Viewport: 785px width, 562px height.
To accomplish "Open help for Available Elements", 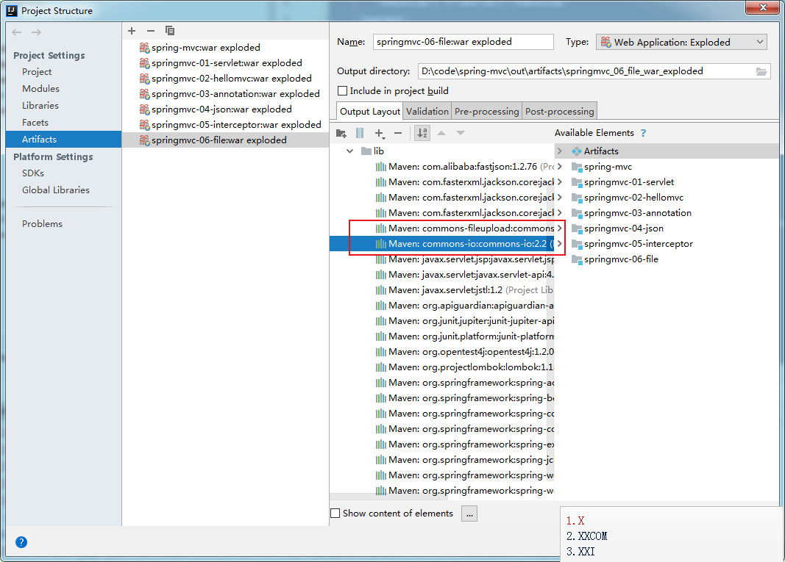I will pos(643,133).
